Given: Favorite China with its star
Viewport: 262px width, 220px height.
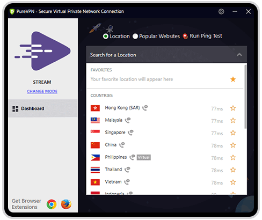Looking at the screenshot, I should [x=233, y=145].
